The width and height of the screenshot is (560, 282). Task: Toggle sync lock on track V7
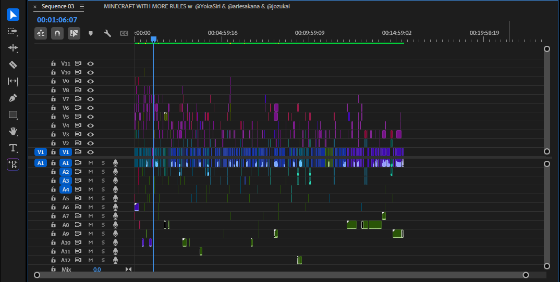[78, 99]
